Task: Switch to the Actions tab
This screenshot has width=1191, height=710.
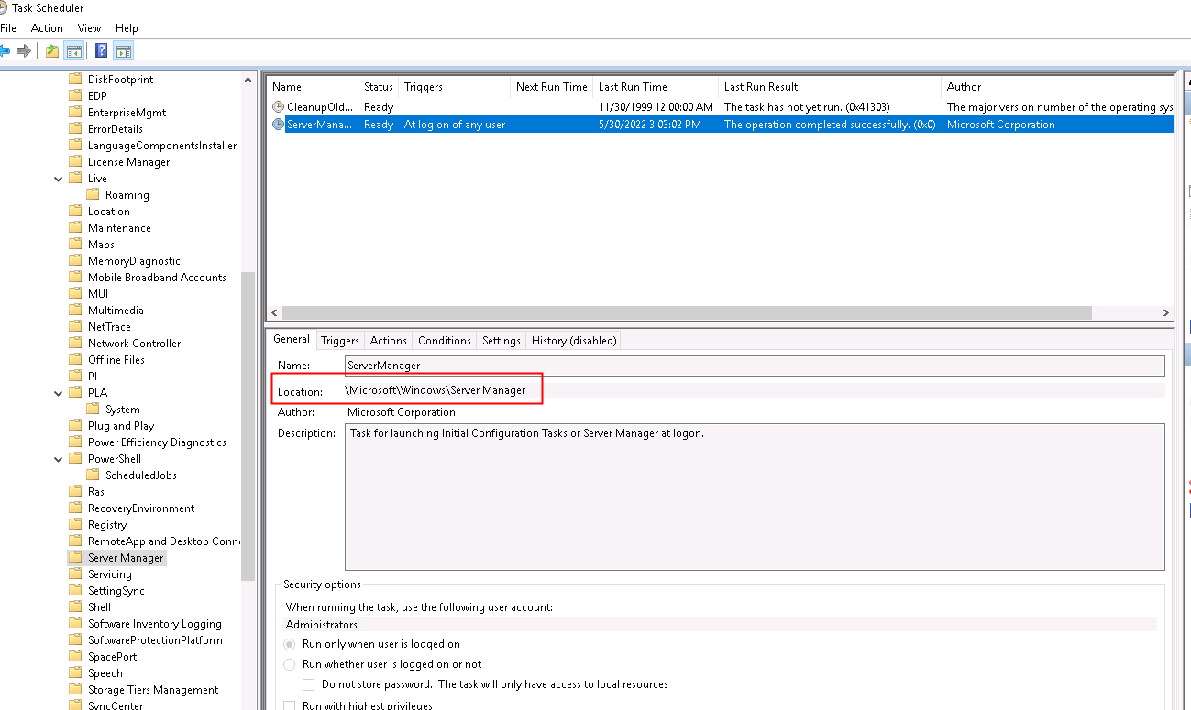Action: tap(388, 341)
